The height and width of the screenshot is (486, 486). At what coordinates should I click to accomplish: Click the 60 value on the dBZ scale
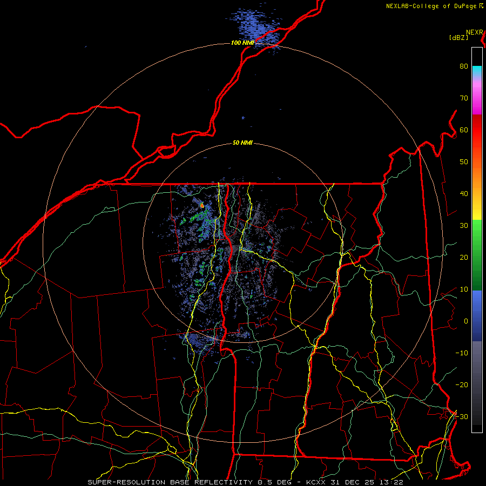(464, 130)
